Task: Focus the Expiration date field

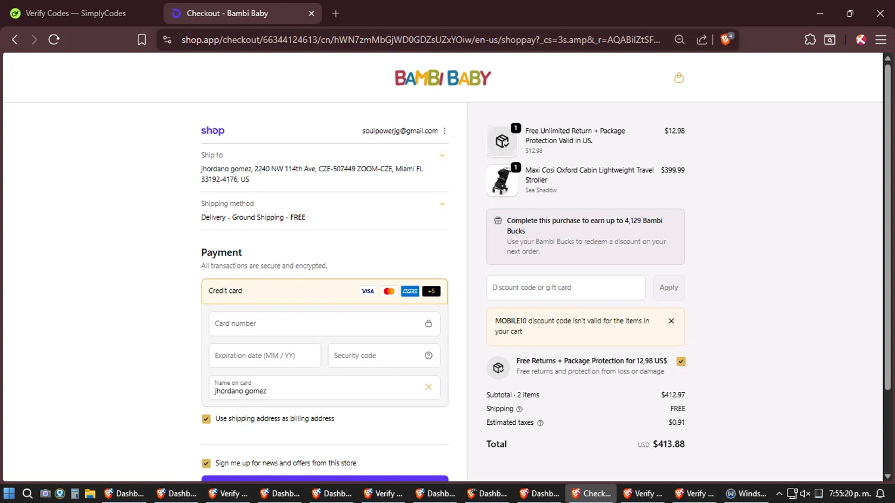Action: point(265,356)
